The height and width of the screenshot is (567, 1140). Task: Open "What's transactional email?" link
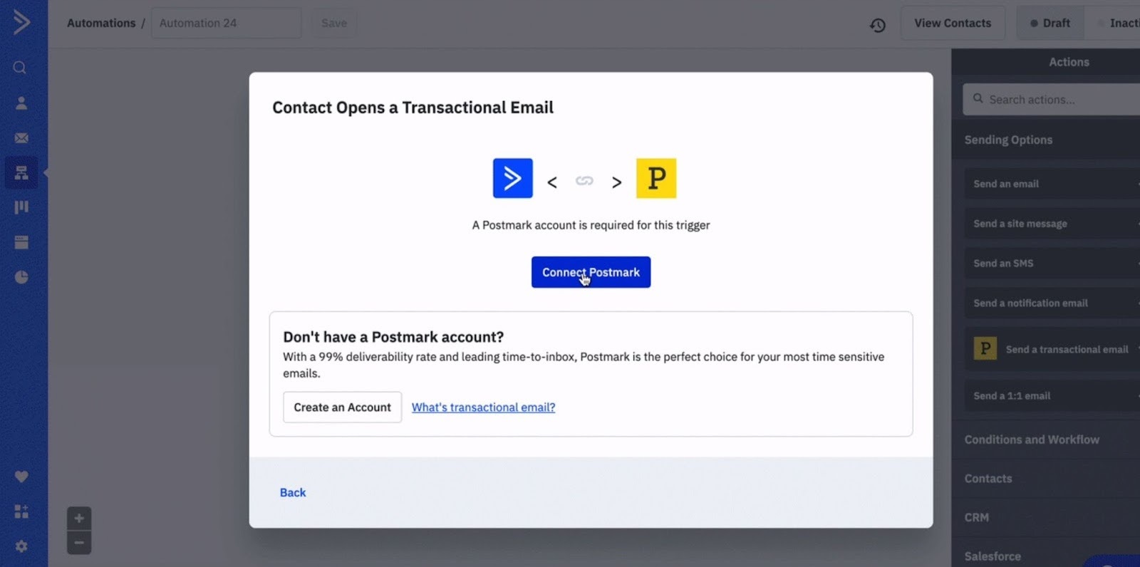(483, 407)
